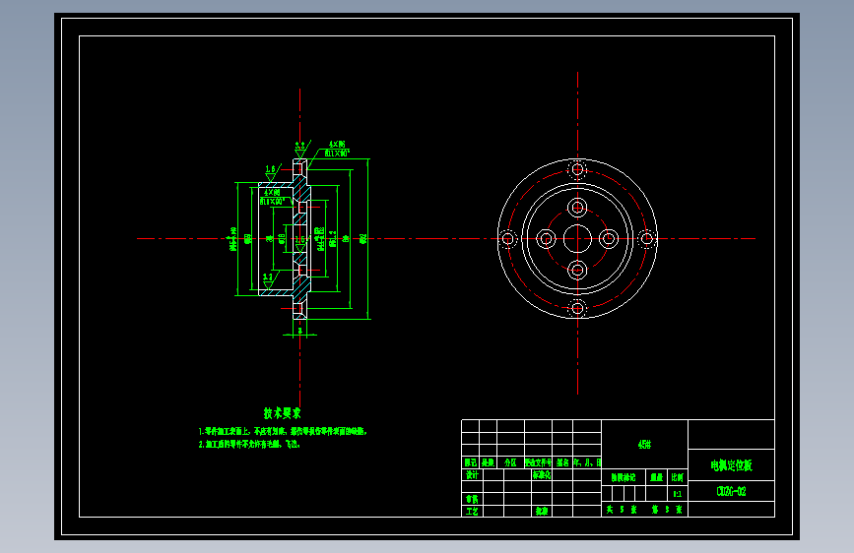The image size is (854, 553).
Task: Select the ø18 dimension text in section view
Action: point(282,238)
